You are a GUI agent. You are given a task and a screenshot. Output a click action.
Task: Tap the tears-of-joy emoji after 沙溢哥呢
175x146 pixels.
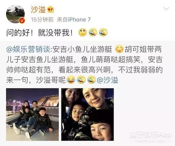pos(71,80)
